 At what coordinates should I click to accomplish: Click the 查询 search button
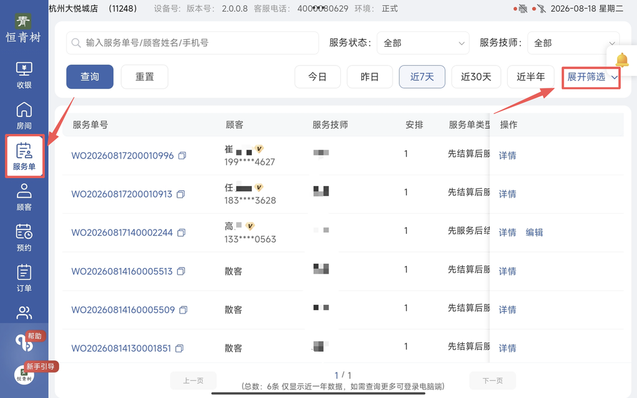coord(90,76)
